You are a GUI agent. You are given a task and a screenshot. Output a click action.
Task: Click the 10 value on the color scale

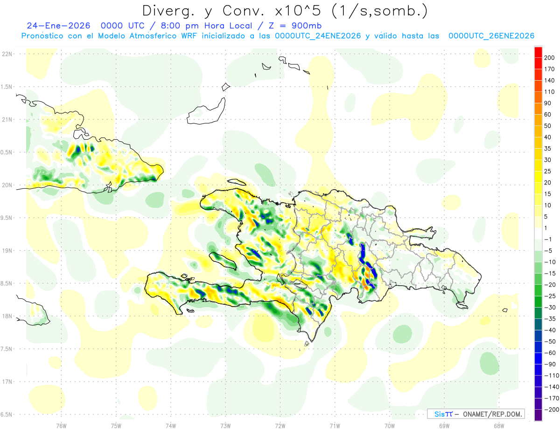[x=548, y=205]
